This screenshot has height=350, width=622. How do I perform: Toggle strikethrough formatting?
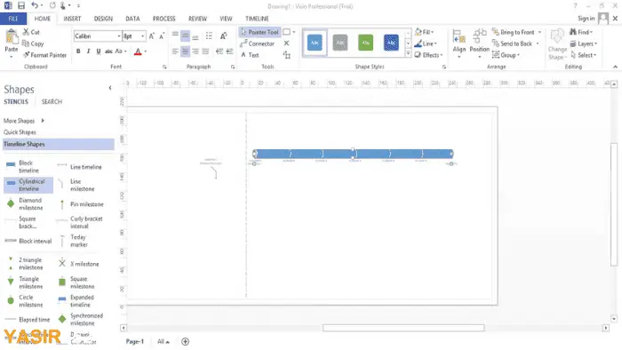point(108,52)
